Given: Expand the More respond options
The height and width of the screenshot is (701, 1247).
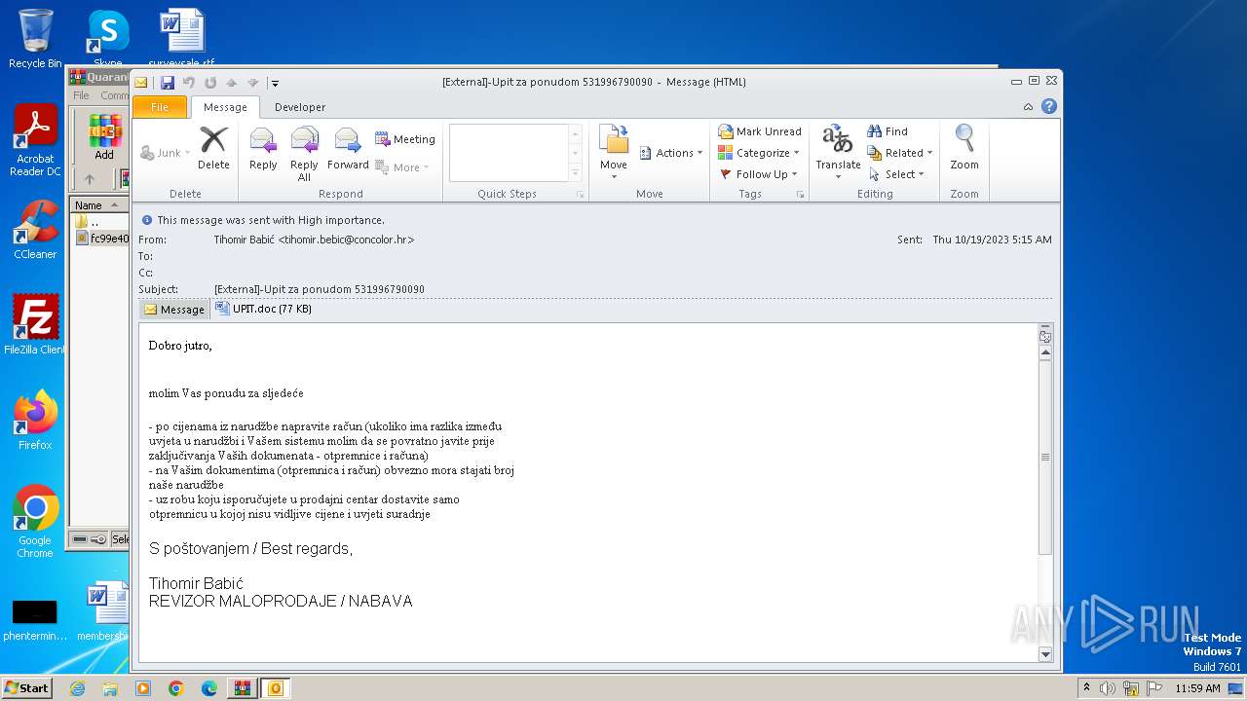Looking at the screenshot, I should (x=402, y=167).
